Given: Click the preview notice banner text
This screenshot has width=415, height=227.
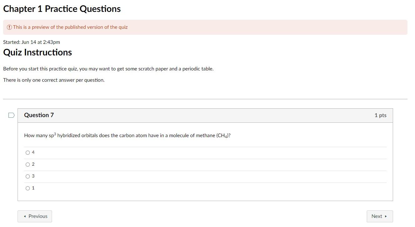Looking at the screenshot, I should [70, 27].
